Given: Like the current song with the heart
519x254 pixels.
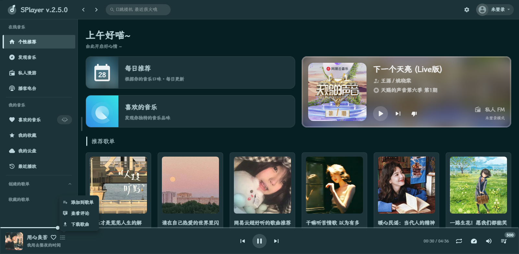Looking at the screenshot, I should 54,237.
